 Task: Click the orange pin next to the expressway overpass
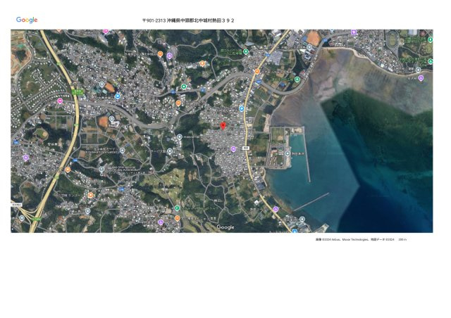click(x=68, y=170)
